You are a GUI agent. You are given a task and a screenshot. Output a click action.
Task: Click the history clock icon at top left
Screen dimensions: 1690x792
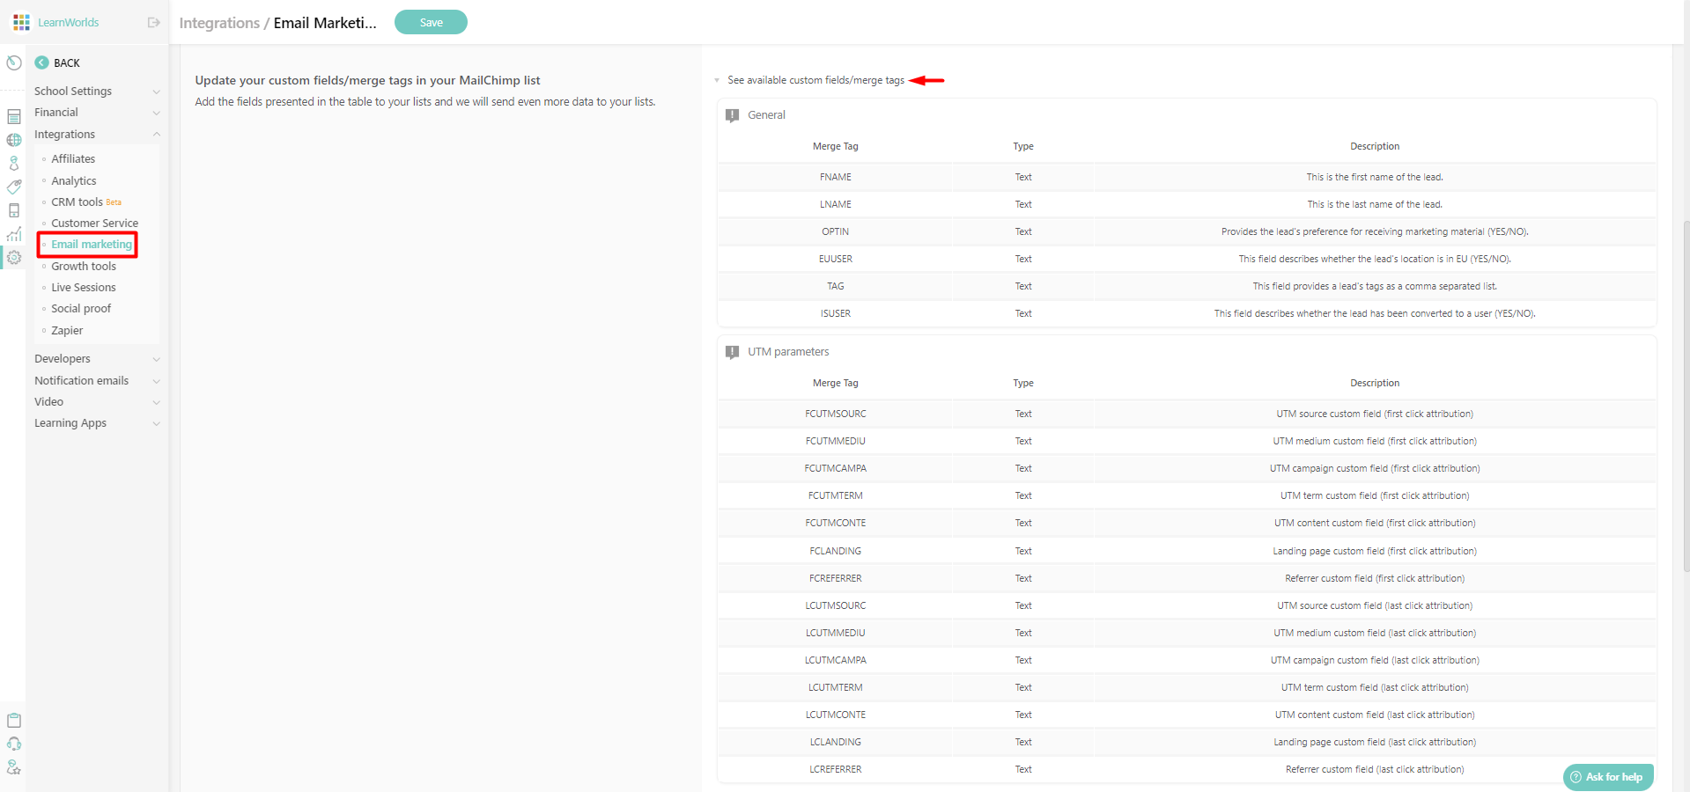tap(14, 63)
